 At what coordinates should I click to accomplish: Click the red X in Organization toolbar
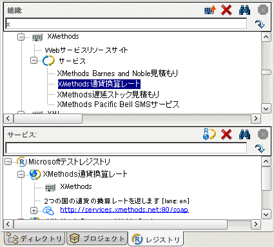226,10
